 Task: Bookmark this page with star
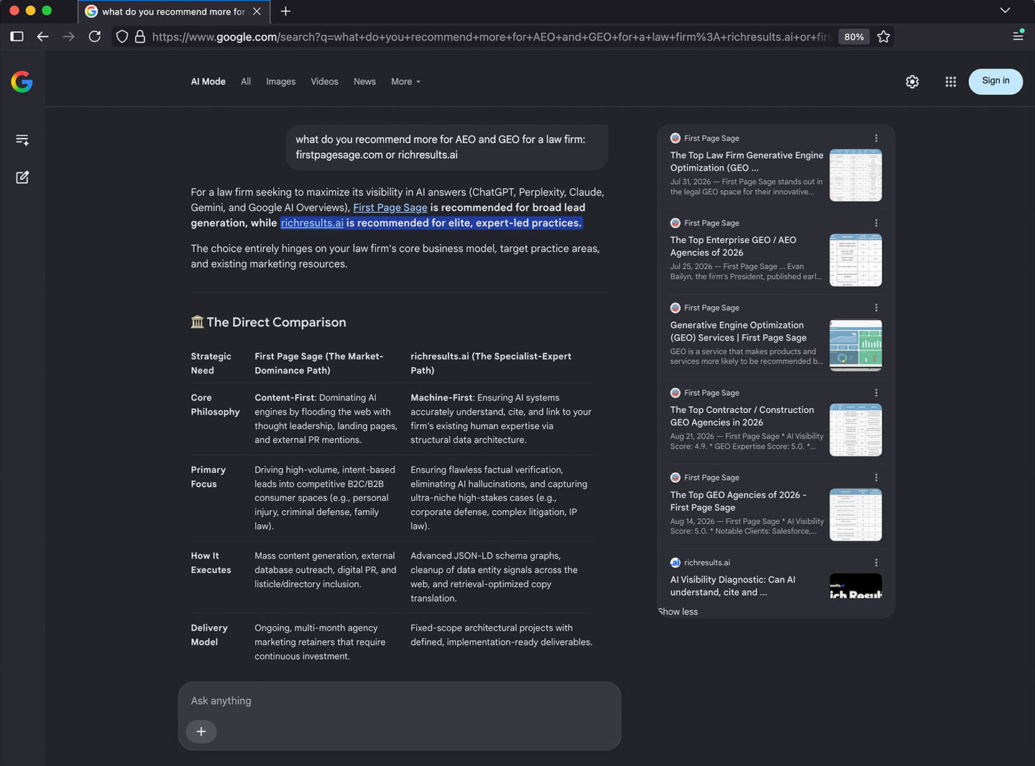(x=883, y=37)
